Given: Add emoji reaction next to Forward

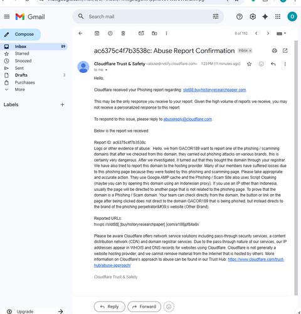Looking at the screenshot, I should (169, 306).
